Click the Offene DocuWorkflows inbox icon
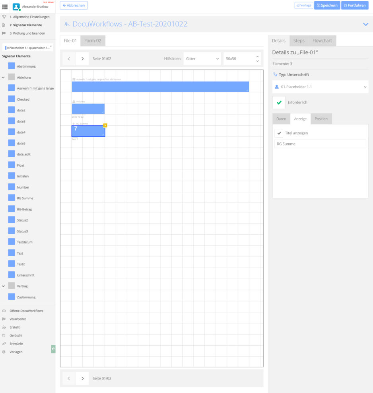 [4, 310]
